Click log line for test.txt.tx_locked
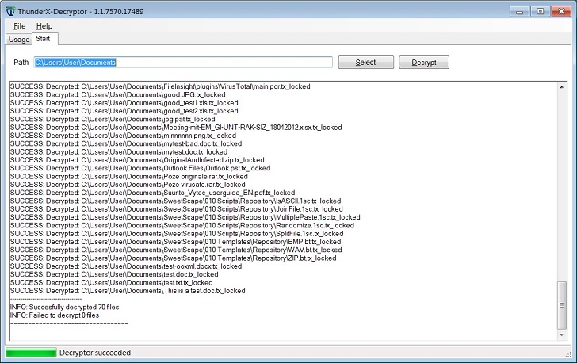The width and height of the screenshot is (577, 363). [112, 283]
